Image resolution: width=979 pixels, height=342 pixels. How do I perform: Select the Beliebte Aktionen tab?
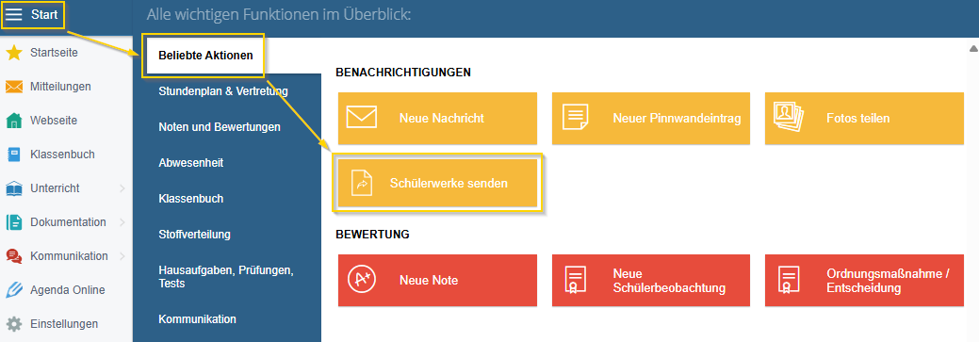pos(204,56)
